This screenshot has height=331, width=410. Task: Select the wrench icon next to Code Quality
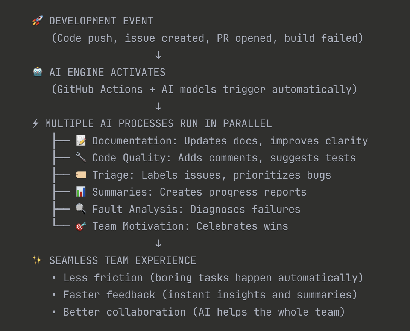(81, 158)
